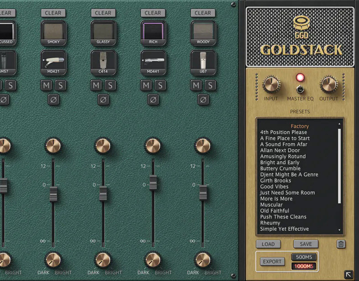The width and height of the screenshot is (359, 281).
Task: Click the C414 channel volume fader
Action: pos(103,193)
